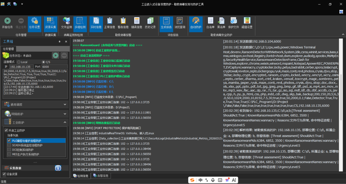Uncheck PLC编程与维护流程防护 scenario
Screen dimensions: 346x184
(x=9, y=140)
